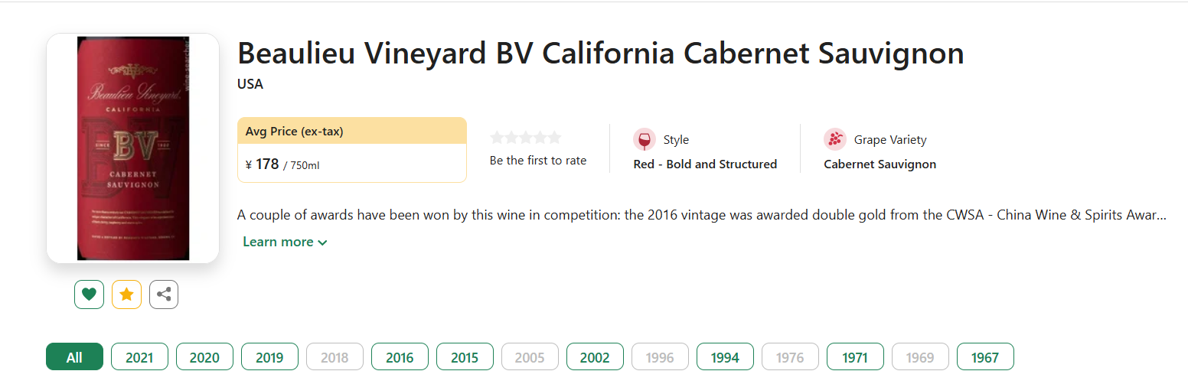Open the Cabernet Sauvignon grape variety link
The height and width of the screenshot is (384, 1188).
pos(880,164)
